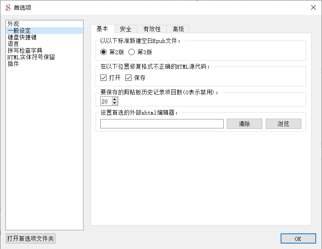Viewport: 322px width, 249px height.
Task: Select 第2版 Epub standard
Action: coord(103,51)
